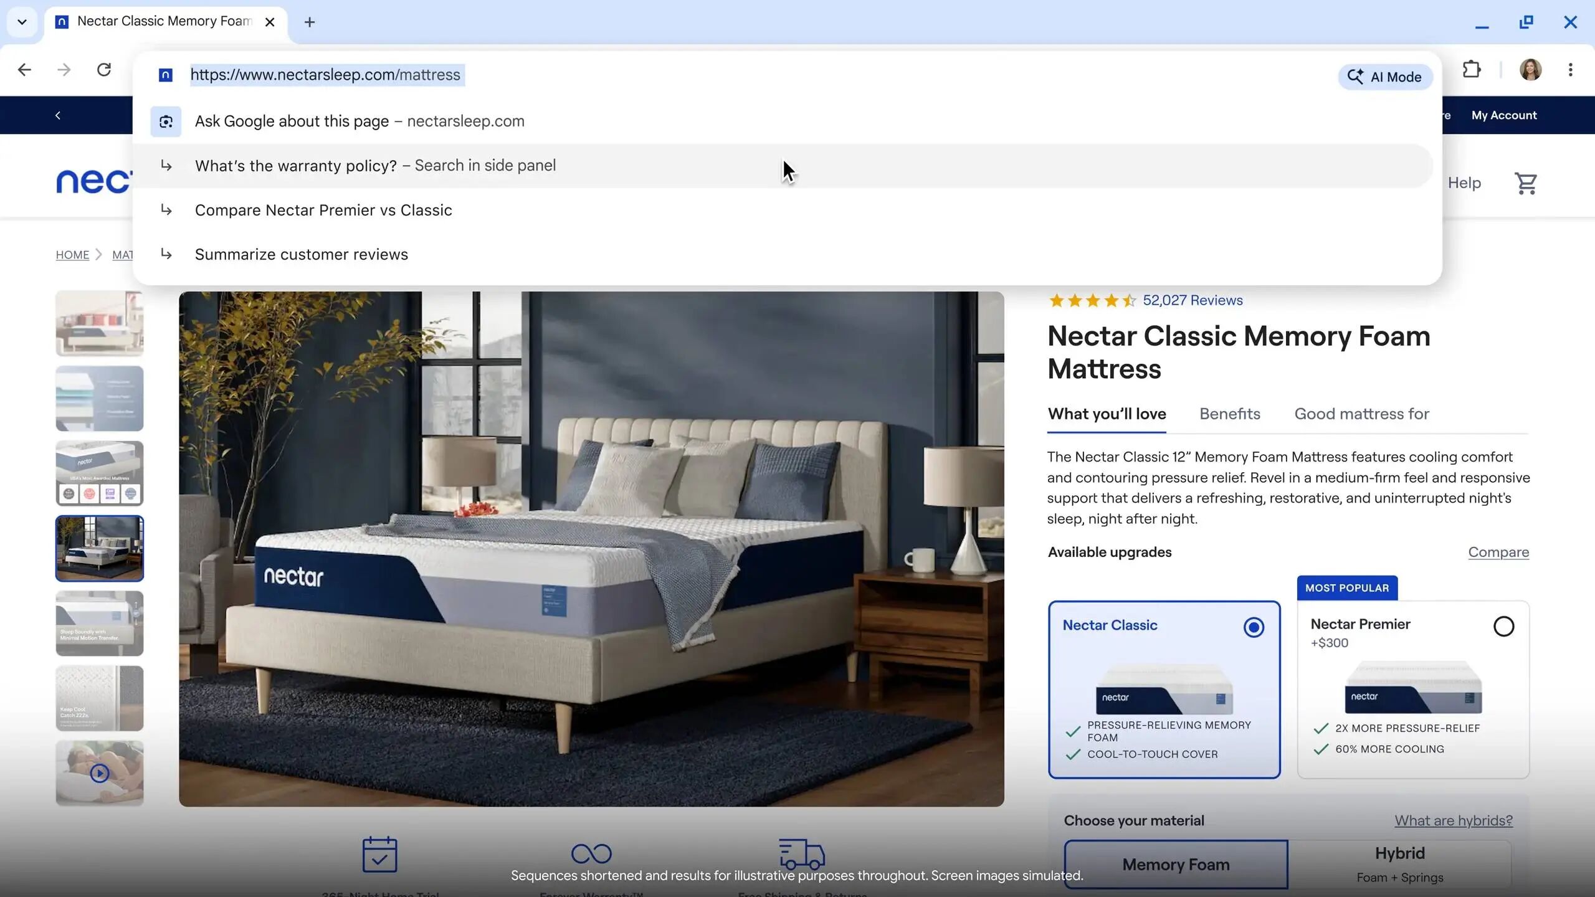The height and width of the screenshot is (897, 1595).
Task: Expand the tab search dropdown arrow
Action: [x=22, y=22]
